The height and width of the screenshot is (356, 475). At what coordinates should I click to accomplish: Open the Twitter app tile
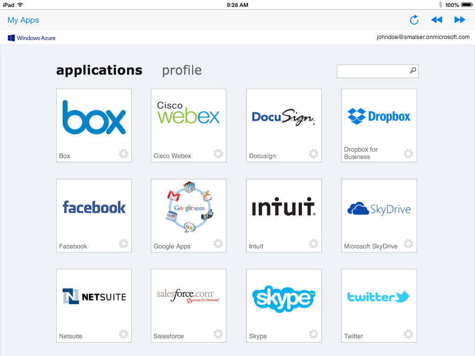[379, 297]
